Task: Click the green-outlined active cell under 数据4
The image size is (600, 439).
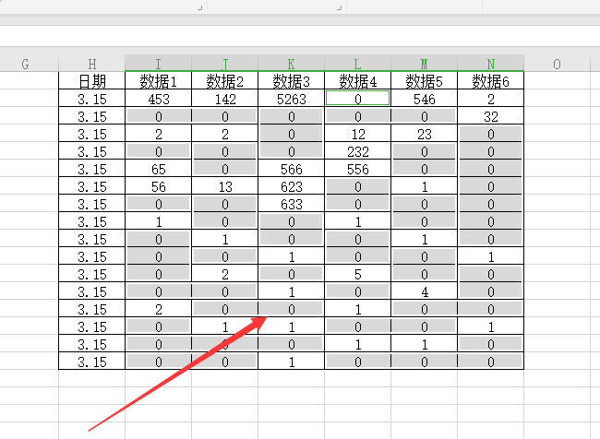Action: pos(357,99)
